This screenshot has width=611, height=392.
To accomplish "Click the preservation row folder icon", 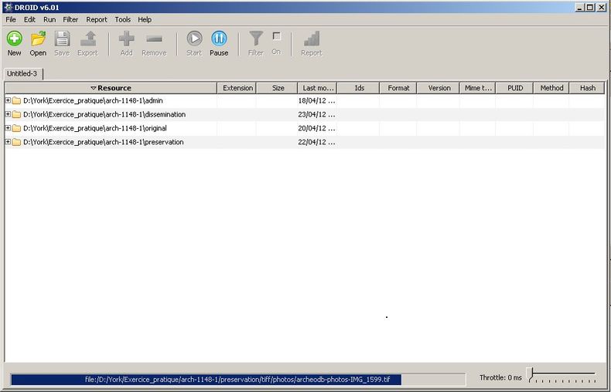I will point(16,142).
